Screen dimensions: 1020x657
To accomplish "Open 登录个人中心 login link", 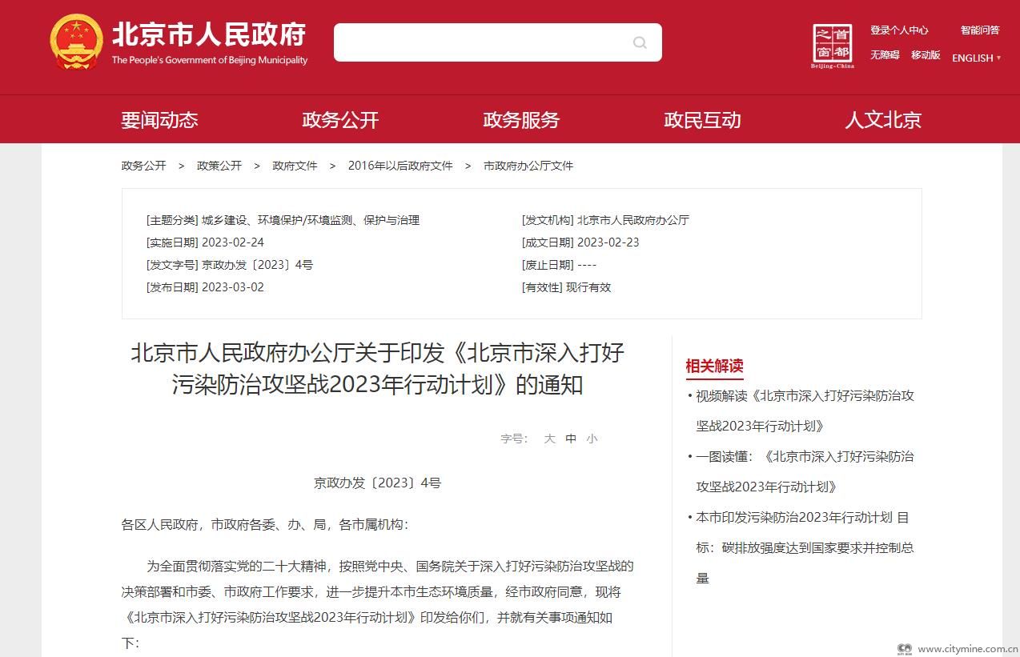I will [x=899, y=30].
